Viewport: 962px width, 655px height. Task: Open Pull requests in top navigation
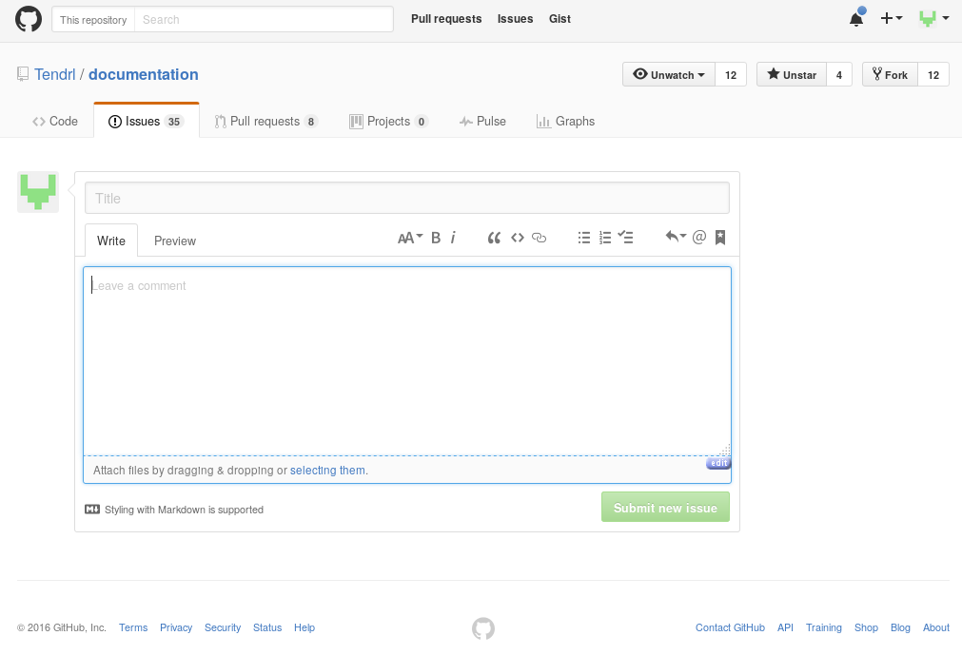pos(446,19)
